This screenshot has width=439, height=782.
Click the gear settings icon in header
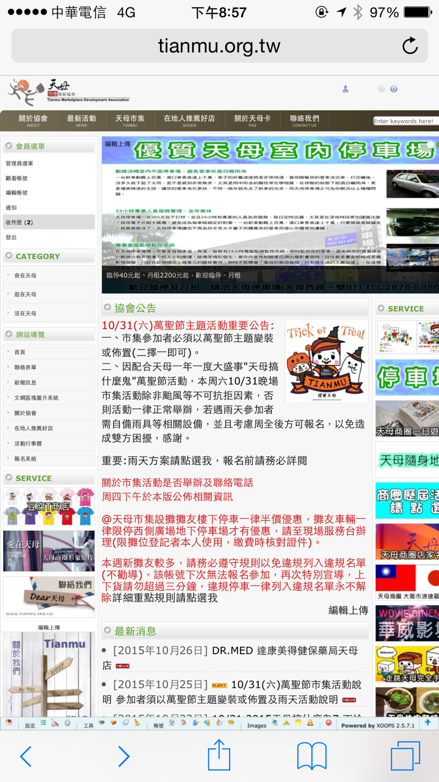pyautogui.click(x=381, y=89)
